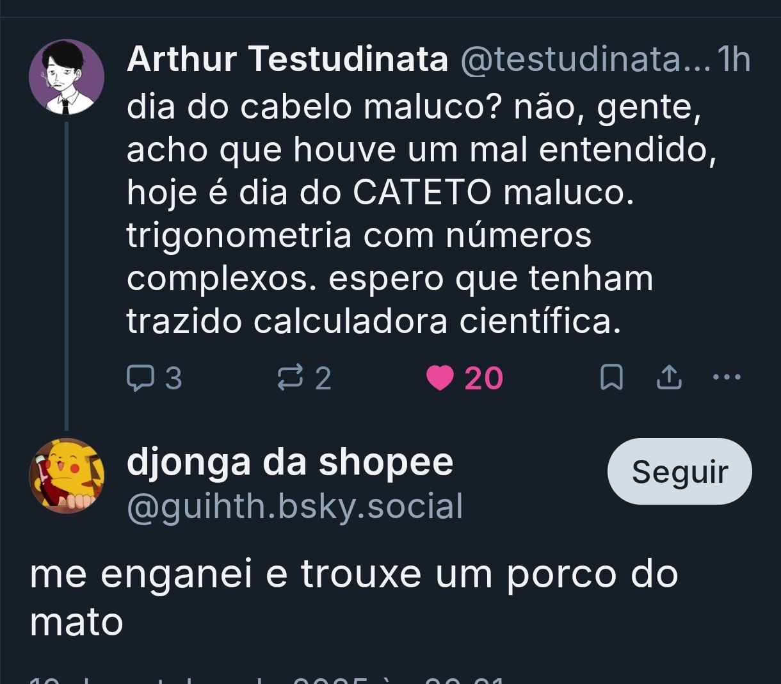Click the reply count number 3

pos(173,379)
